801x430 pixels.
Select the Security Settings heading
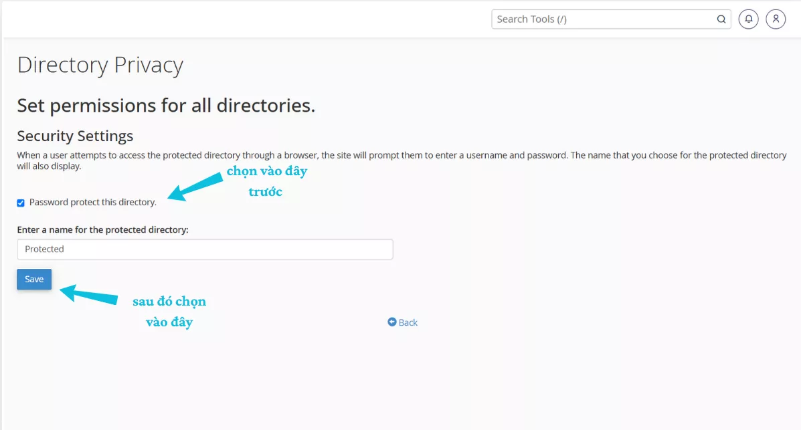click(x=75, y=136)
